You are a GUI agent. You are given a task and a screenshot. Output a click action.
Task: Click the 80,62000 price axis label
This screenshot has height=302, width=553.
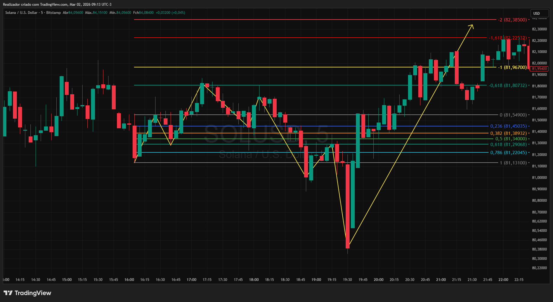(539, 221)
